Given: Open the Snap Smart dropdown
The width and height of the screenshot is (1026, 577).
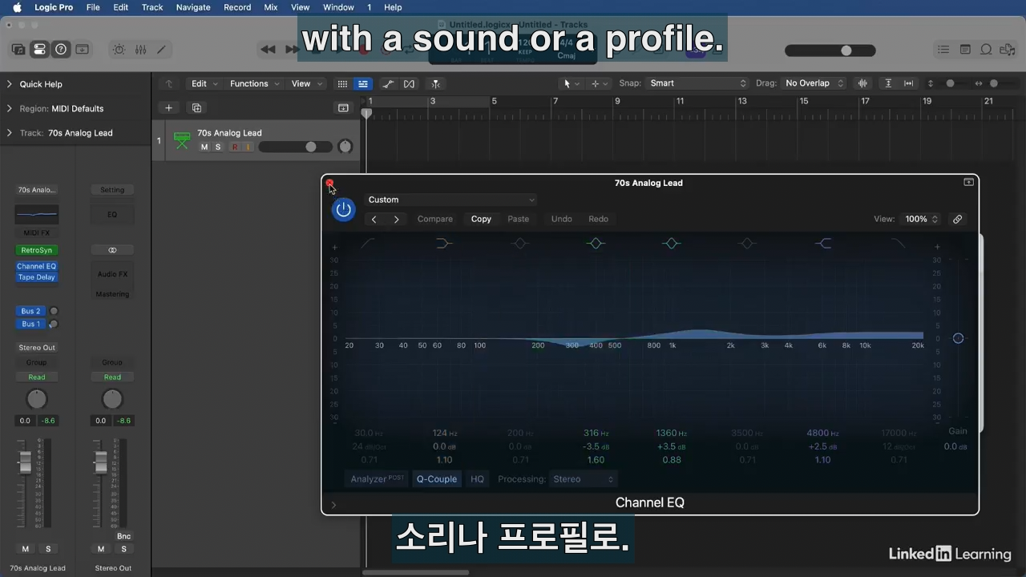Looking at the screenshot, I should click(697, 83).
